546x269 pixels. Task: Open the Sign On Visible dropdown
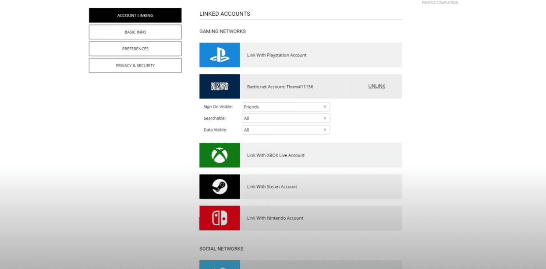point(286,107)
